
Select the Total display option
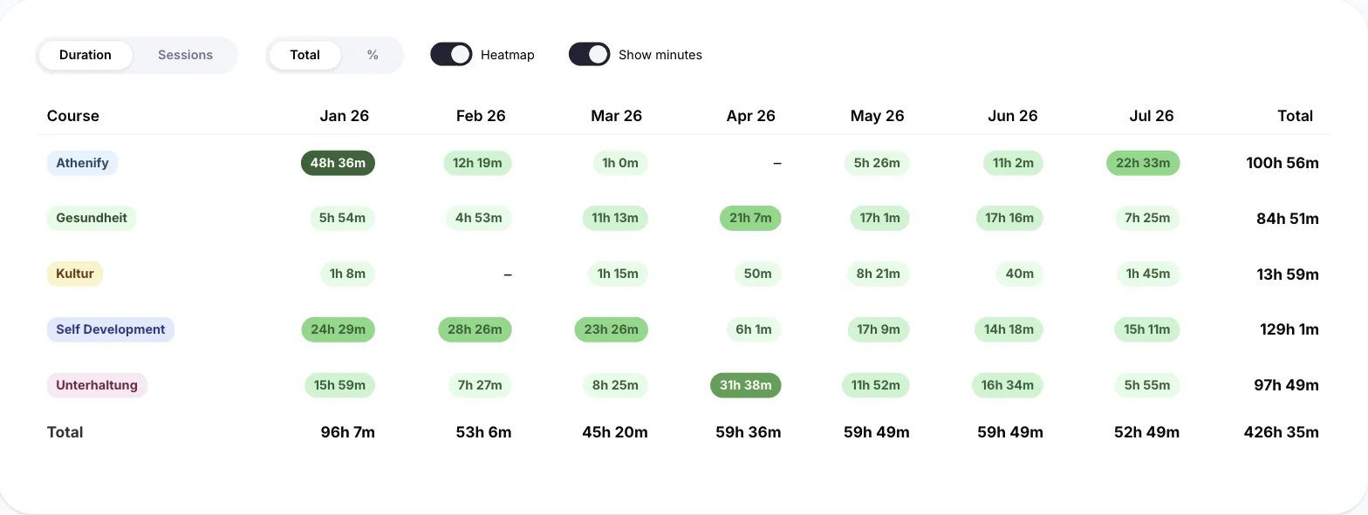pos(305,55)
